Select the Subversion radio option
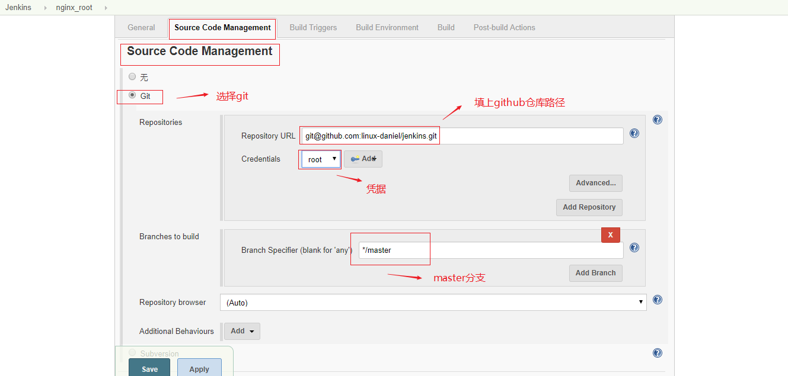The image size is (788, 376). coord(132,353)
